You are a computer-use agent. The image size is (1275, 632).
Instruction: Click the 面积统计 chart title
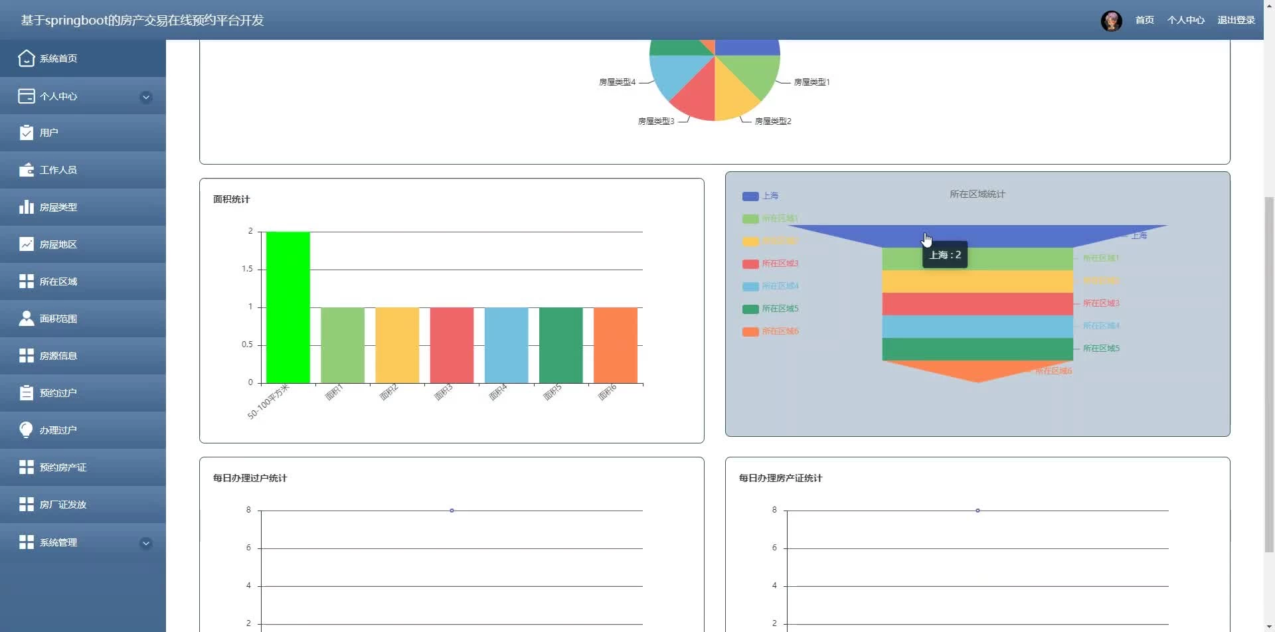(x=232, y=199)
